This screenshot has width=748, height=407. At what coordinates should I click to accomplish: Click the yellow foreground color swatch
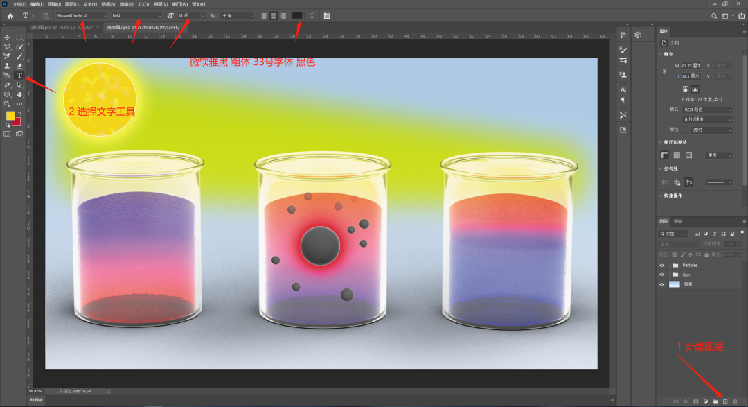point(10,116)
